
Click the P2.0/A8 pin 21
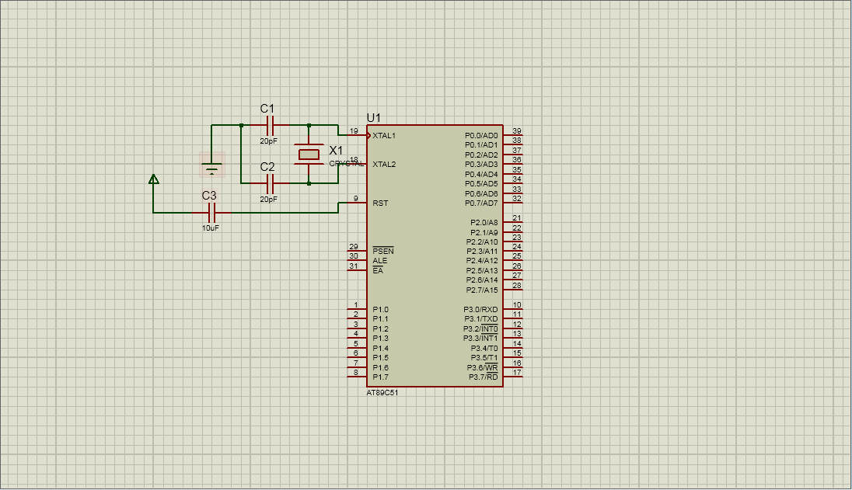pos(512,223)
